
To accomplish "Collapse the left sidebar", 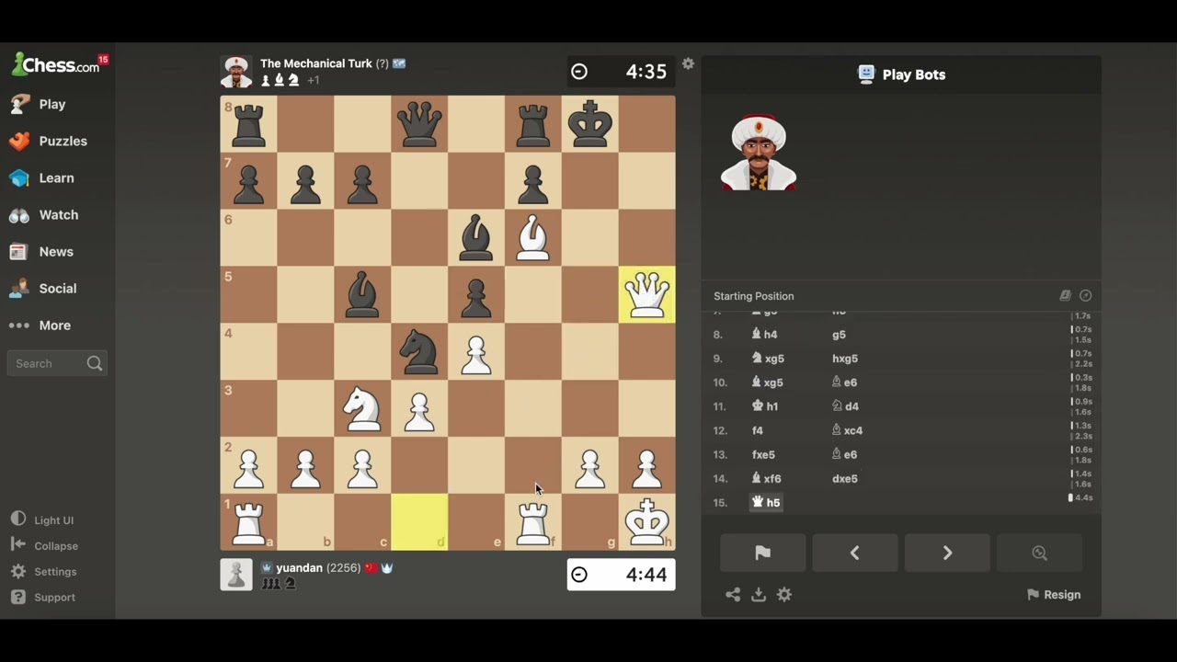I will point(44,546).
